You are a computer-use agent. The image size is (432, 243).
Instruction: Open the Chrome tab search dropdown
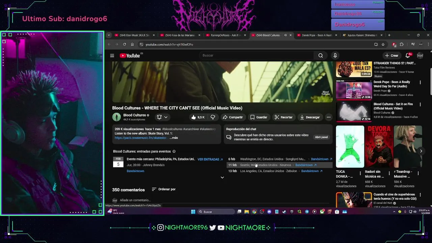pyautogui.click(x=109, y=35)
